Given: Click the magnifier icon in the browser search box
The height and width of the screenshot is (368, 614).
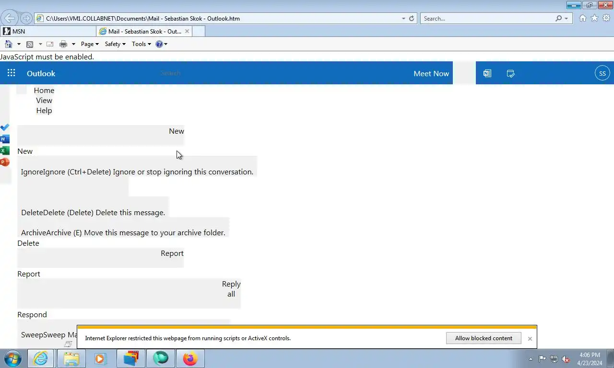Looking at the screenshot, I should coord(558,18).
